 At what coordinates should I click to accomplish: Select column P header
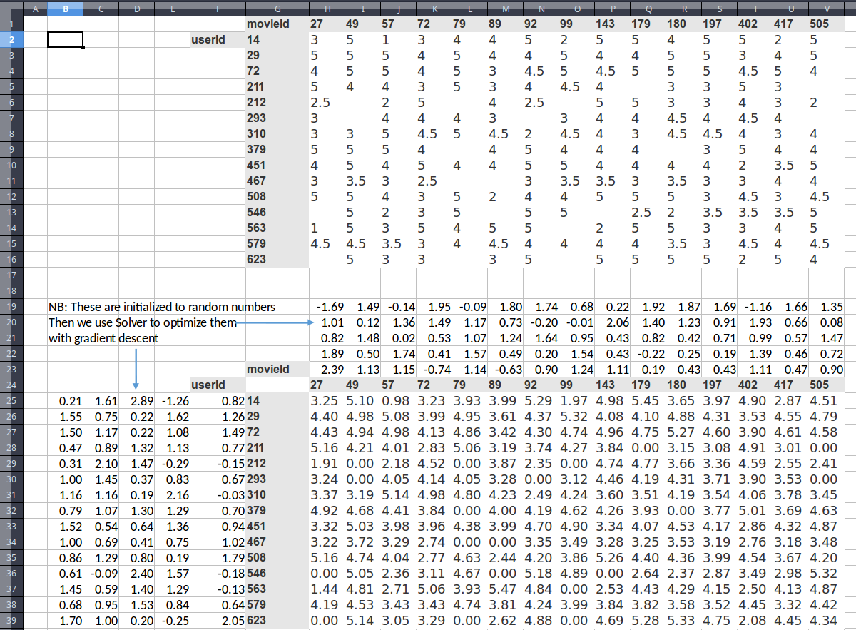(x=613, y=9)
